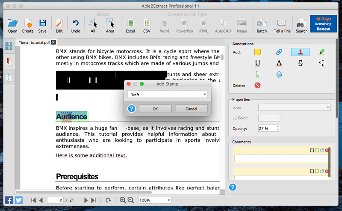Click the red Delete annotation icon
This screenshot has width=342, height=211.
click(257, 86)
